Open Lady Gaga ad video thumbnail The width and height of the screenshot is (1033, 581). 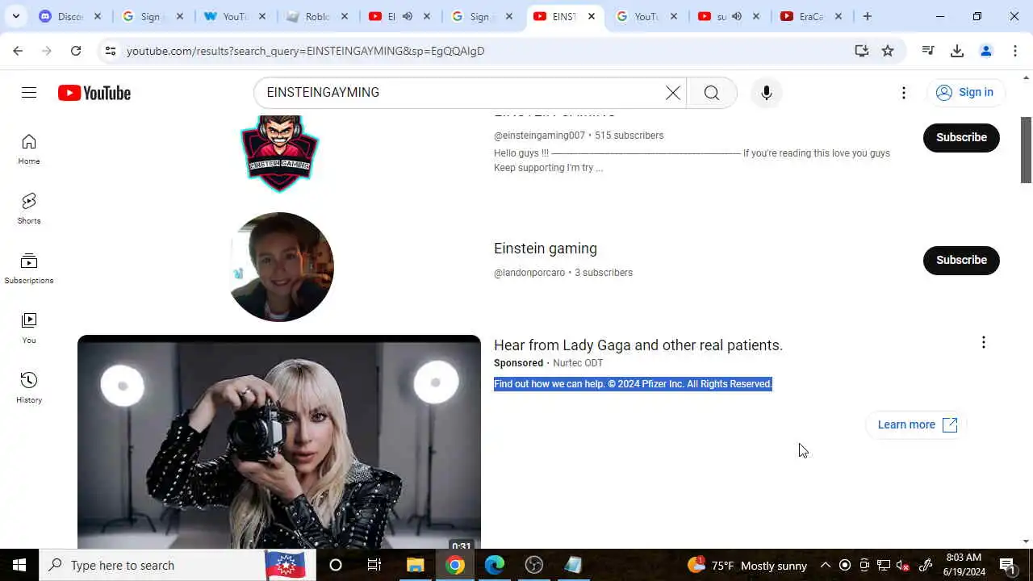(x=279, y=441)
